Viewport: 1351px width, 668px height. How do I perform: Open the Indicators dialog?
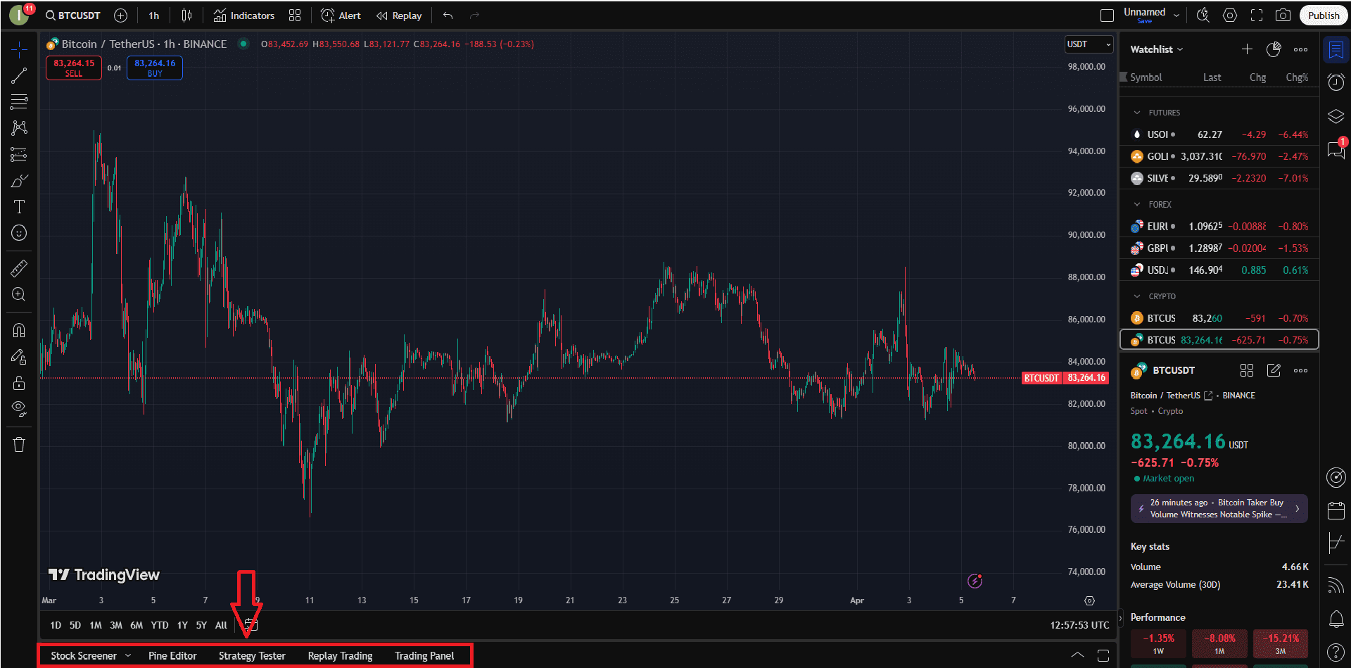coord(244,15)
